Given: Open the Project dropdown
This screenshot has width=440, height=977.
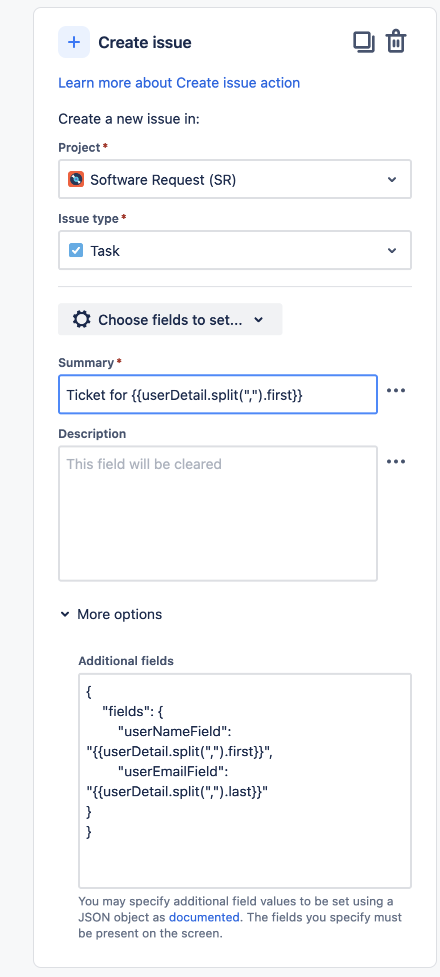Looking at the screenshot, I should pos(392,179).
